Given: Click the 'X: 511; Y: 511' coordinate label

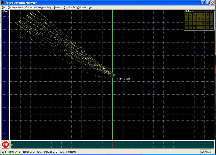Looking at the screenshot, I should coord(123,79).
